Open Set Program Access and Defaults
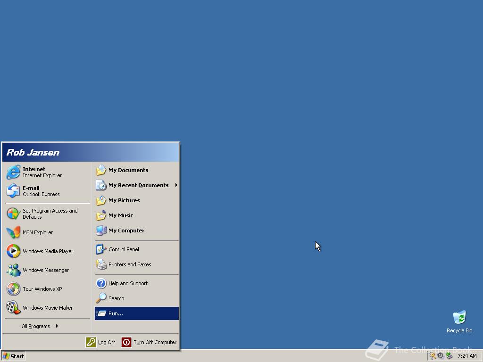 (x=48, y=214)
